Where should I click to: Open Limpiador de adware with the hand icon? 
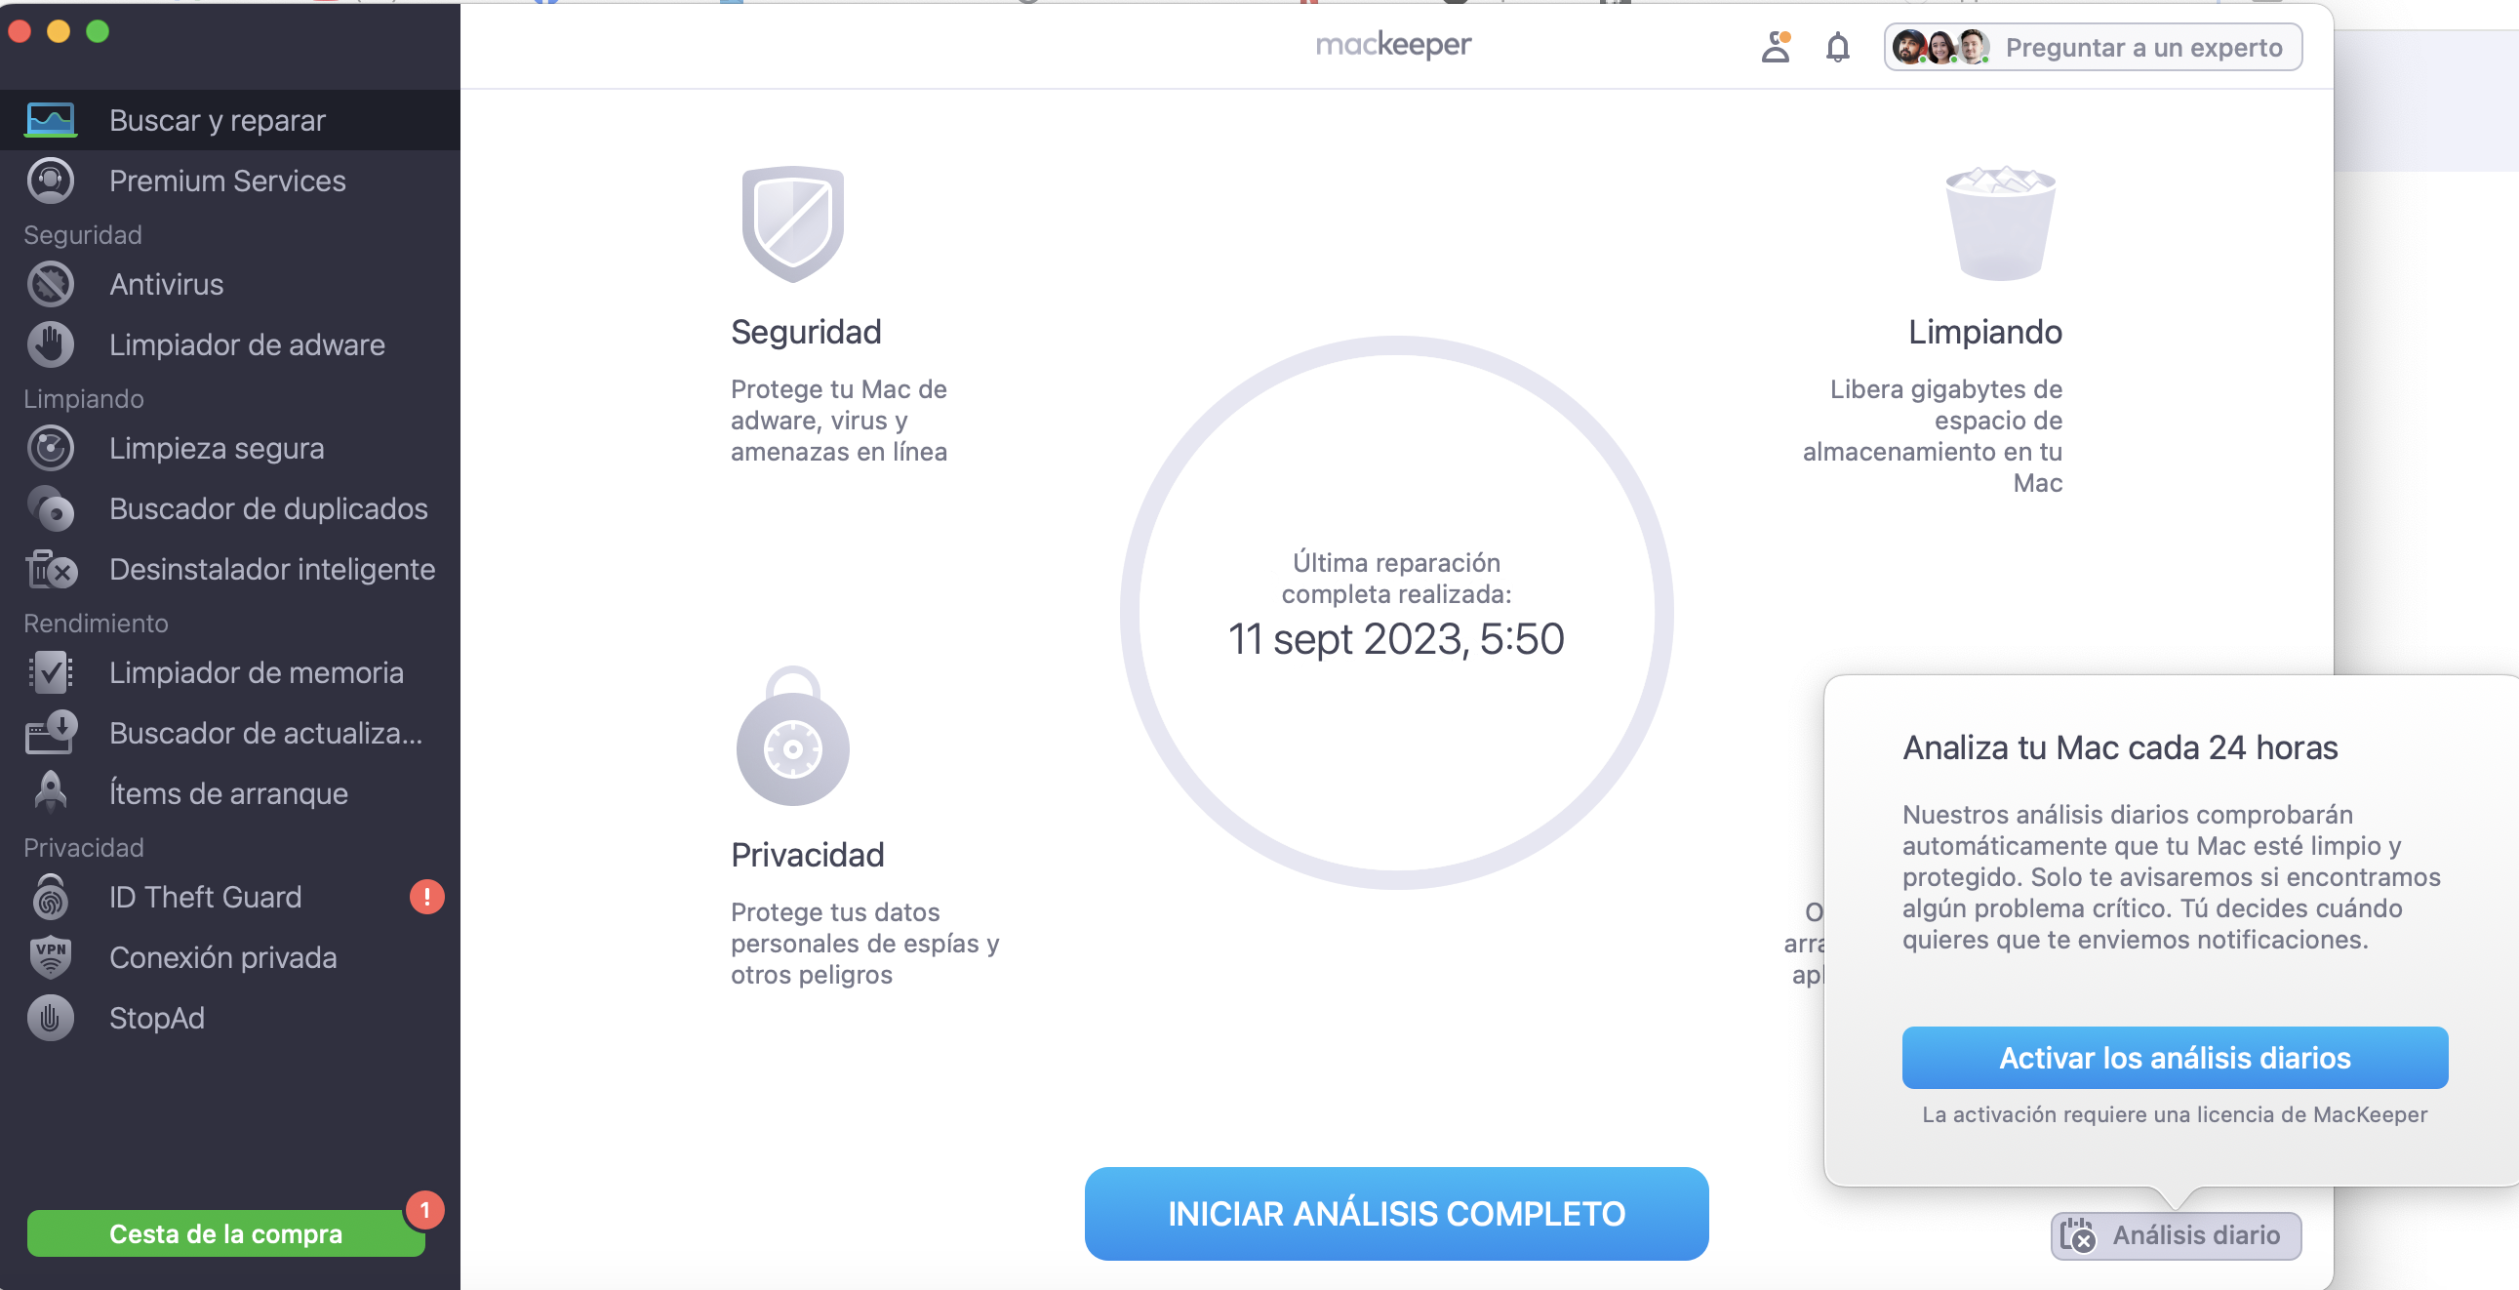247,344
